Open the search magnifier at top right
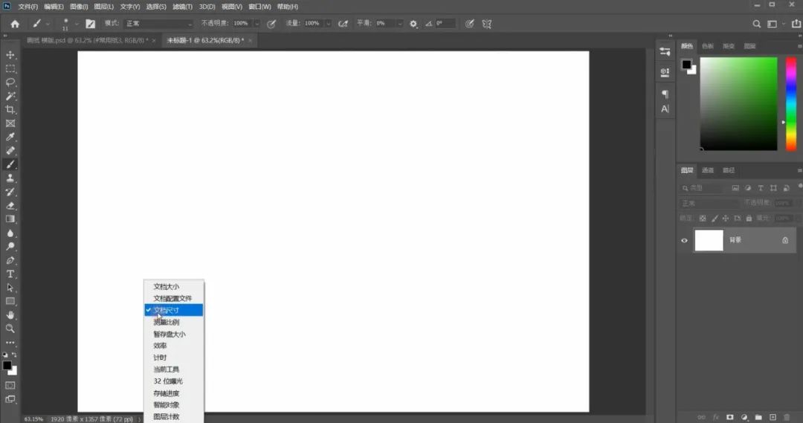 coord(756,24)
